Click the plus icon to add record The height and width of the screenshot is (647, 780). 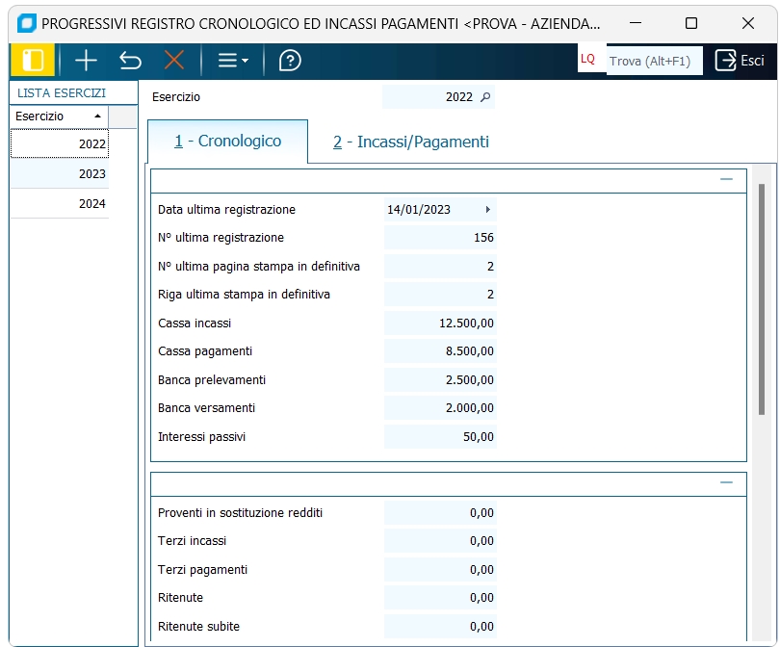point(86,61)
